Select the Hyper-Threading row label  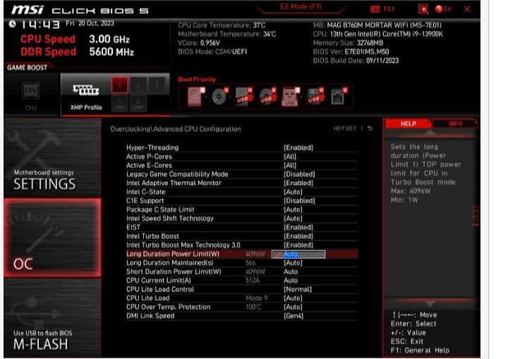[152, 147]
